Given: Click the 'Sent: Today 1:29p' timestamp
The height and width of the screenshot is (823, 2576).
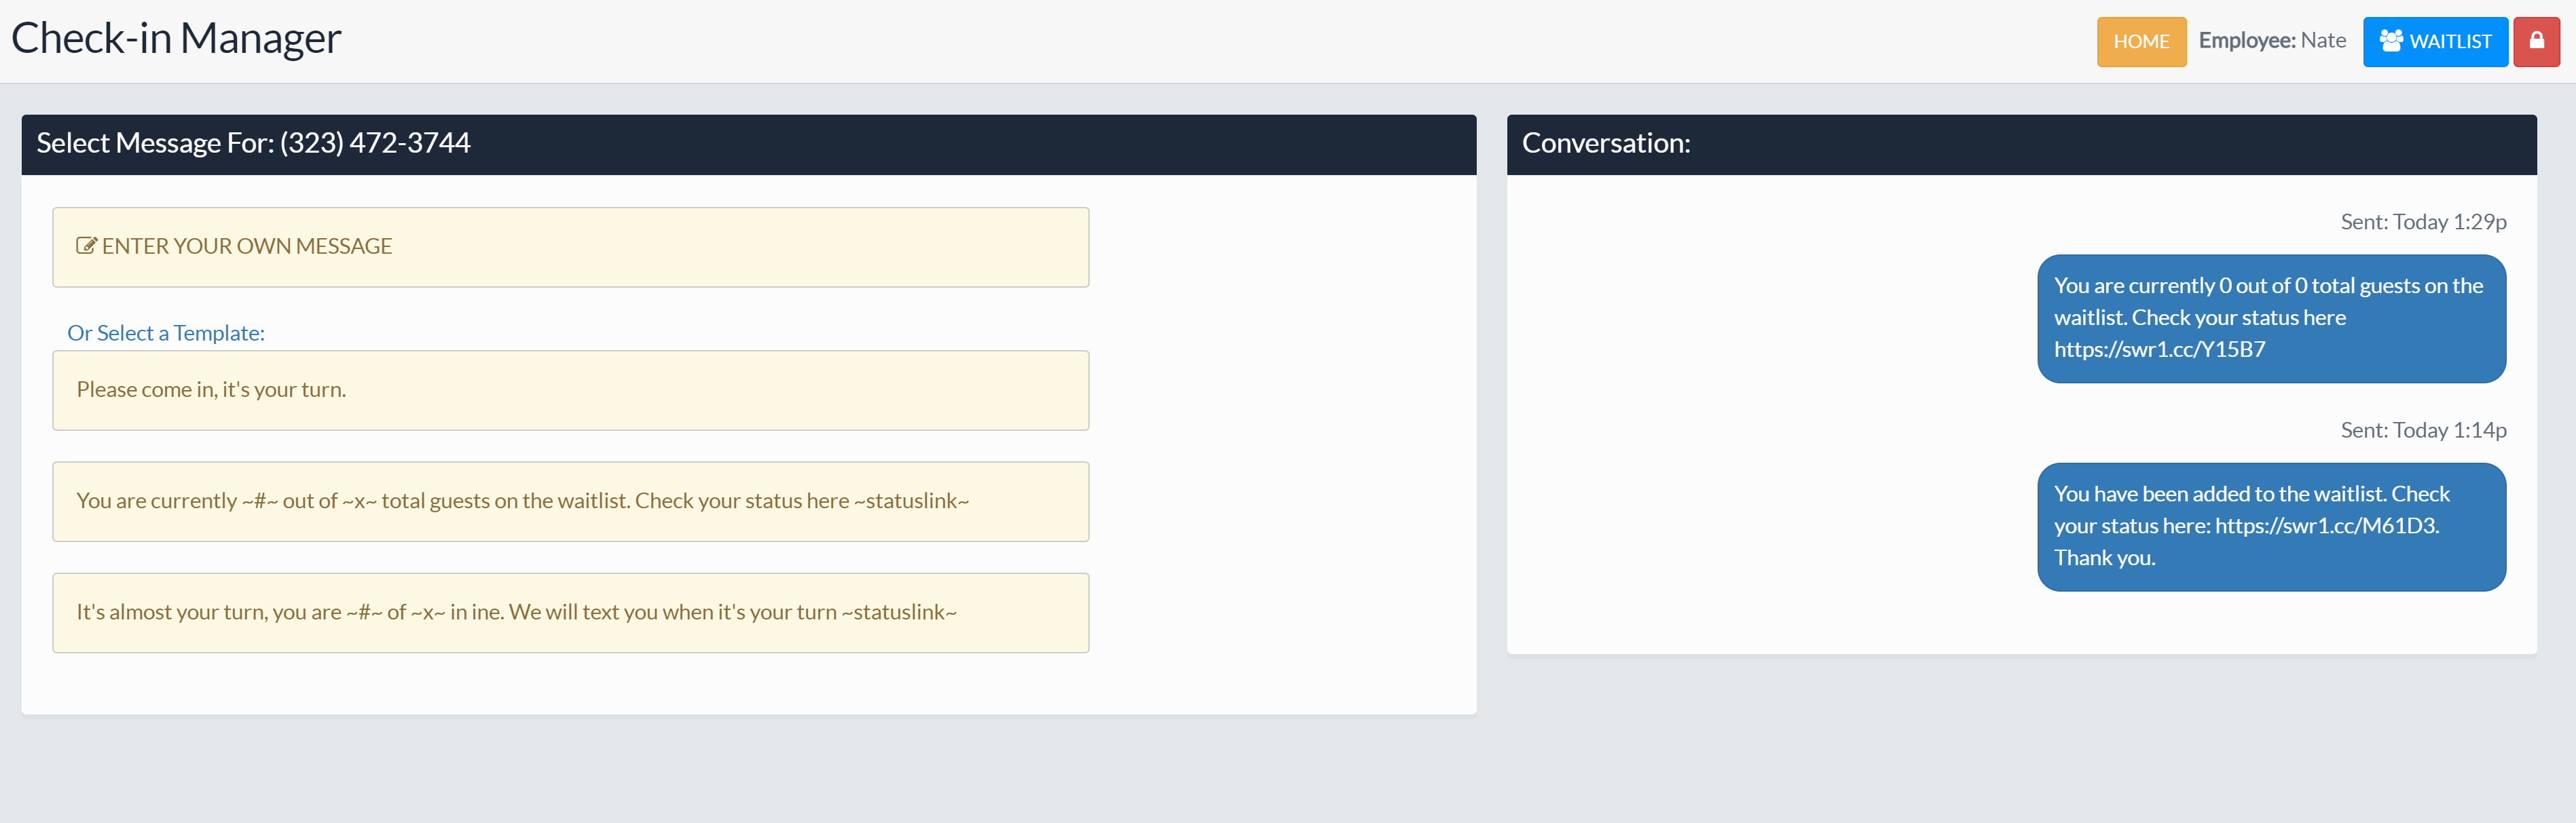Looking at the screenshot, I should tap(2422, 222).
